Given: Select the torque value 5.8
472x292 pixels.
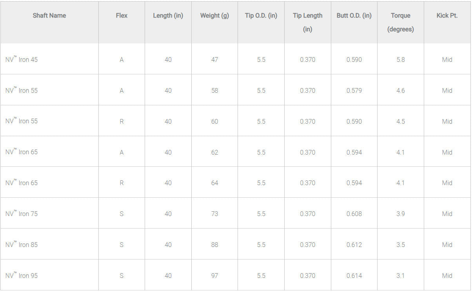Looking at the screenshot, I should 400,60.
